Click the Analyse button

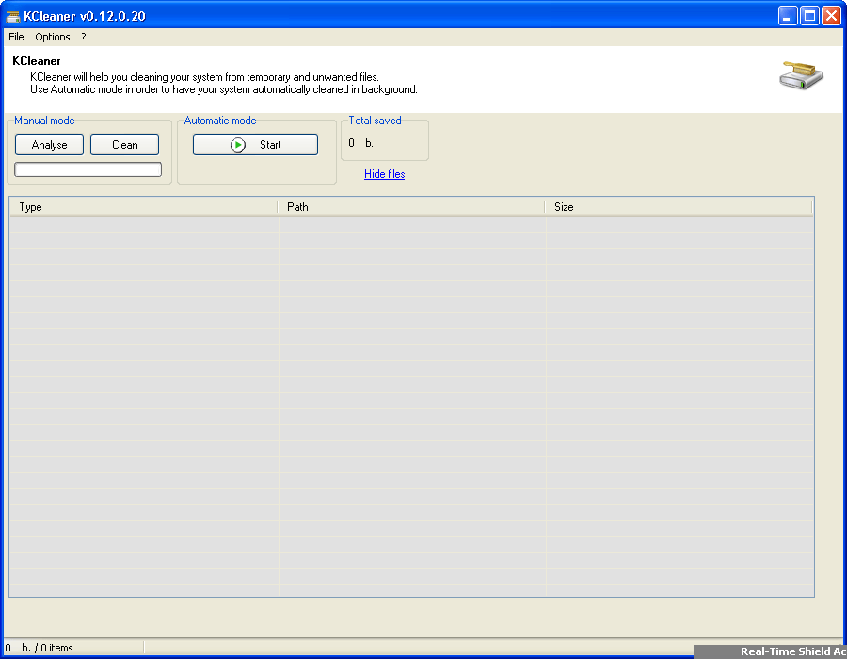coord(49,145)
